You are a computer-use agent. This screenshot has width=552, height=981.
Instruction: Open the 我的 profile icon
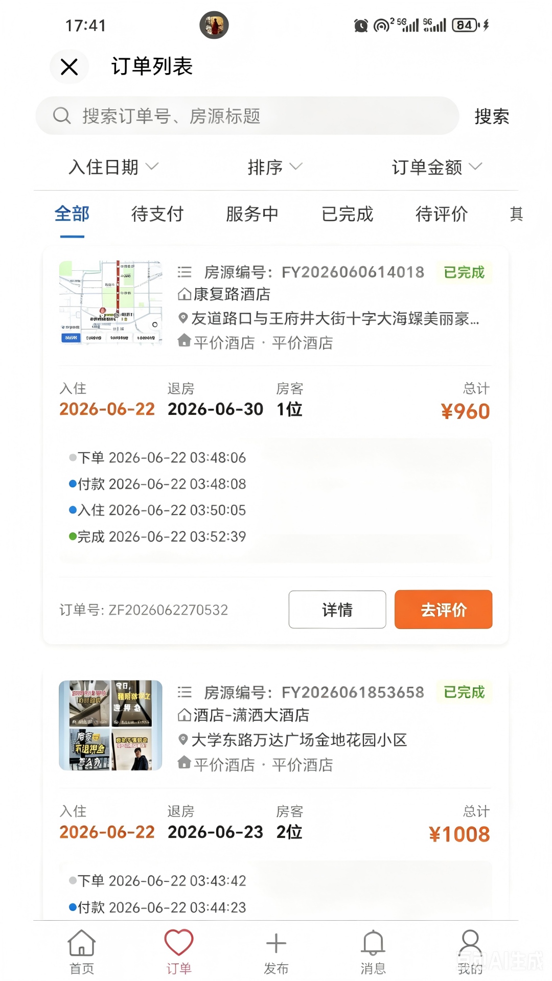click(470, 943)
